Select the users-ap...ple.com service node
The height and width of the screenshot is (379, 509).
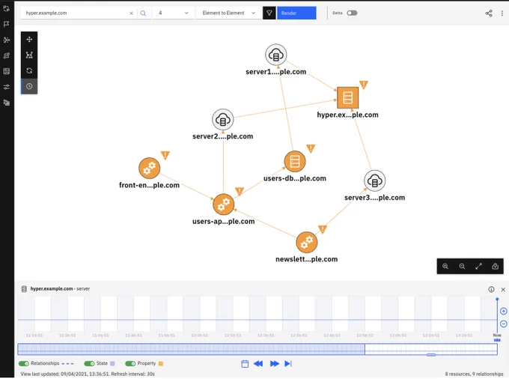[223, 204]
